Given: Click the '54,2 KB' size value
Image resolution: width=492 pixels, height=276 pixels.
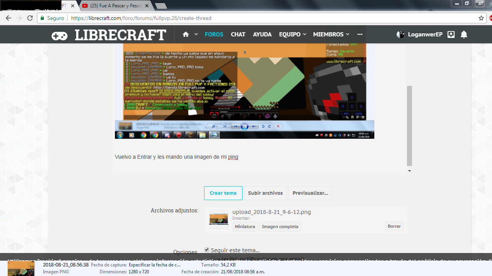Looking at the screenshot, I should [x=228, y=265].
